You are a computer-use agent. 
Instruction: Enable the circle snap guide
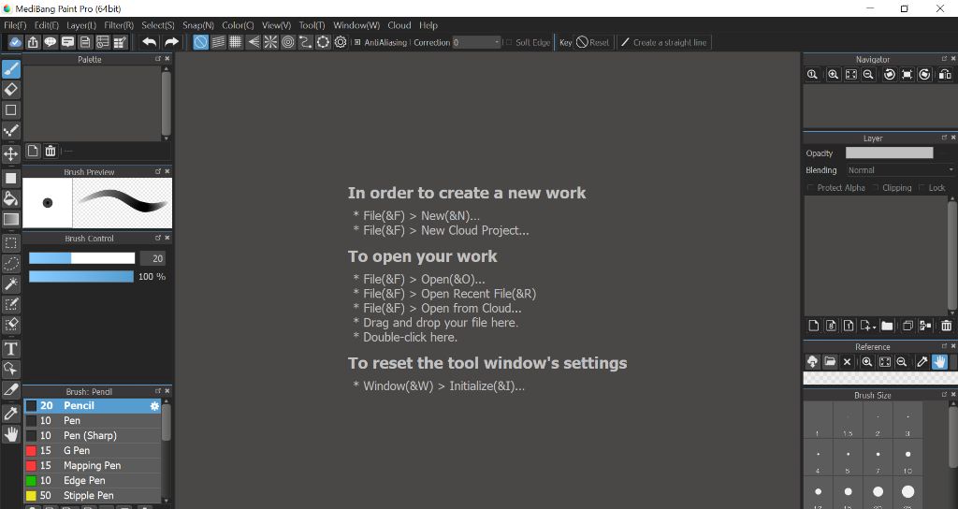click(x=288, y=42)
